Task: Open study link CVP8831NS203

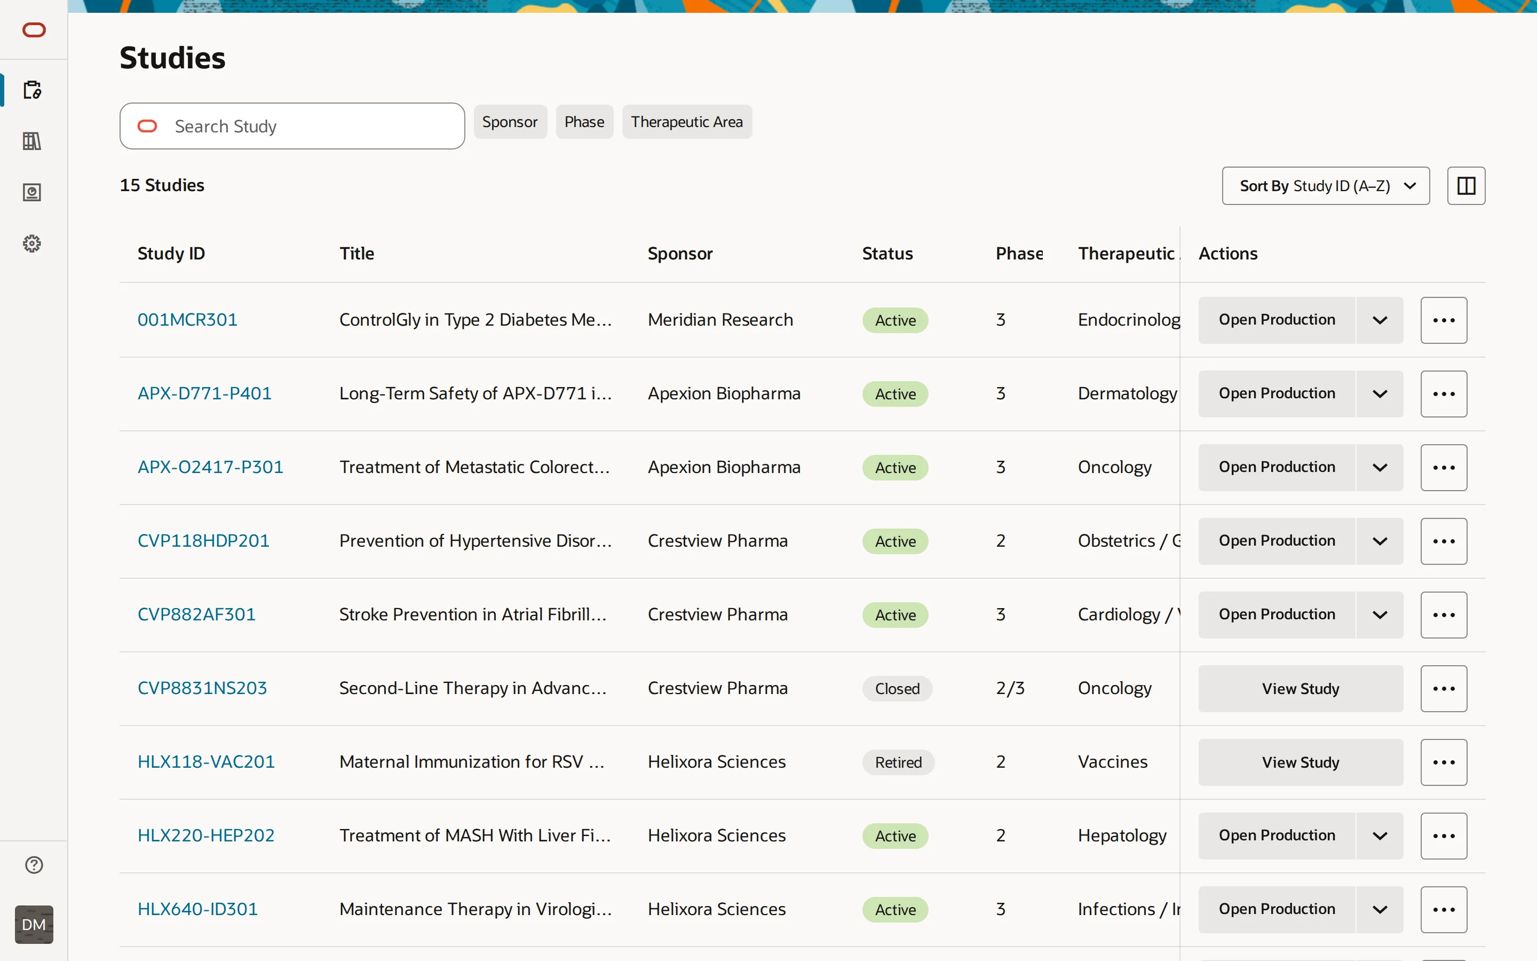Action: (x=202, y=688)
